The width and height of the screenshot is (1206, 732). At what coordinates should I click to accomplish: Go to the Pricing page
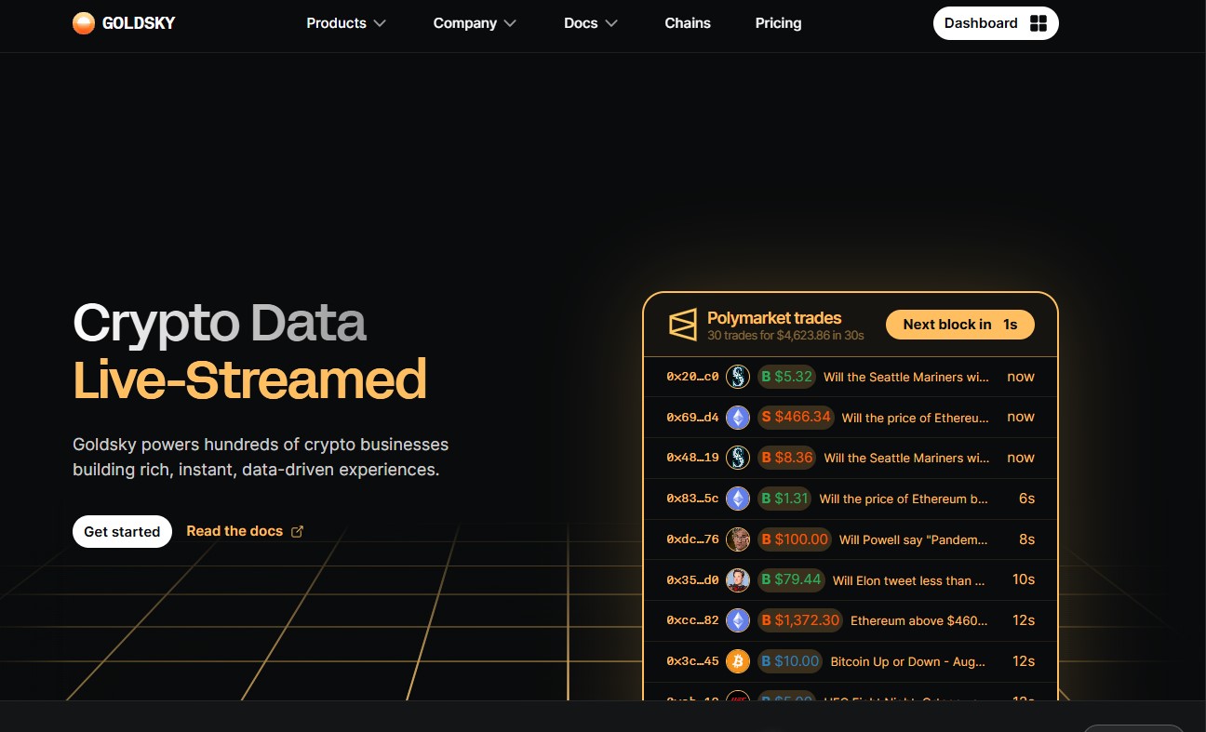(x=778, y=23)
